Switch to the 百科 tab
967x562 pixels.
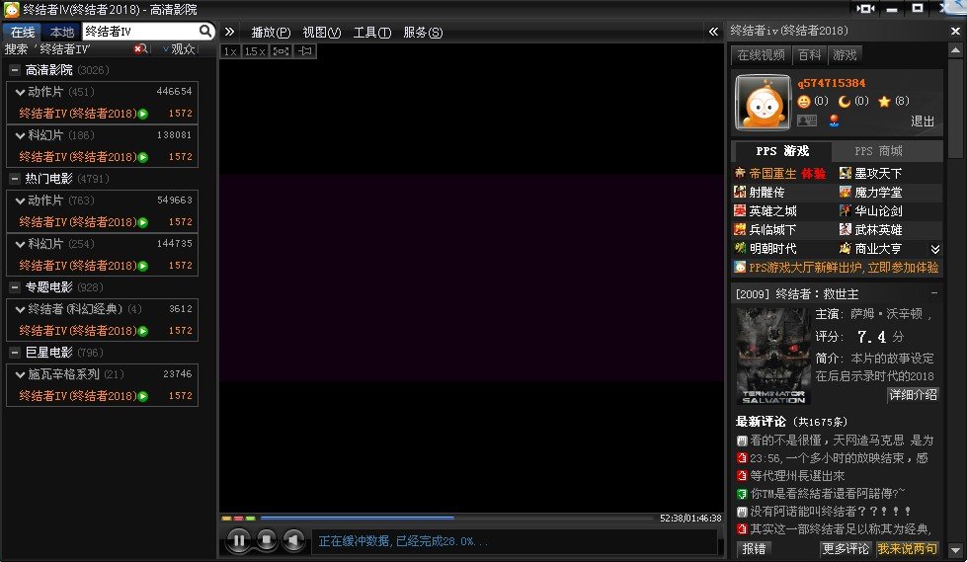pyautogui.click(x=809, y=55)
